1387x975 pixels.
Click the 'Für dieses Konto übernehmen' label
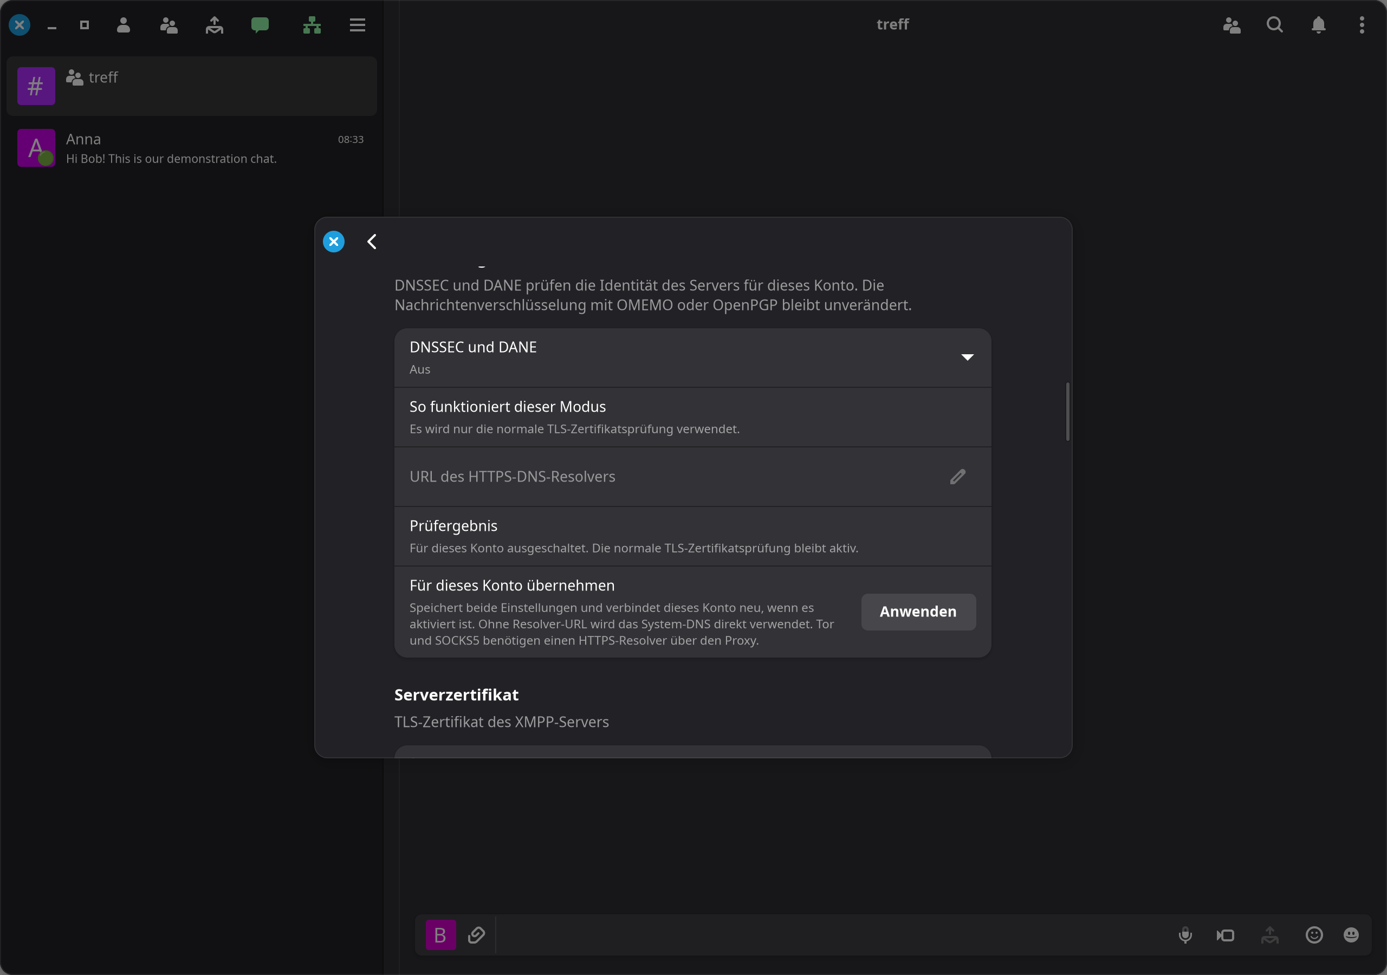[x=511, y=586]
